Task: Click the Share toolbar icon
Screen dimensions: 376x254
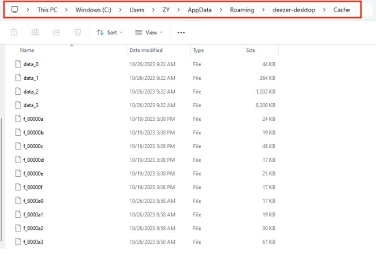Action: tap(56, 32)
